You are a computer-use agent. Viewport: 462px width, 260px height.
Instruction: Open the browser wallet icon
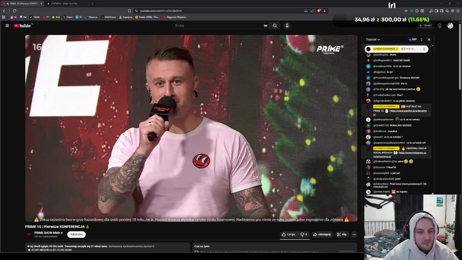pos(442,11)
